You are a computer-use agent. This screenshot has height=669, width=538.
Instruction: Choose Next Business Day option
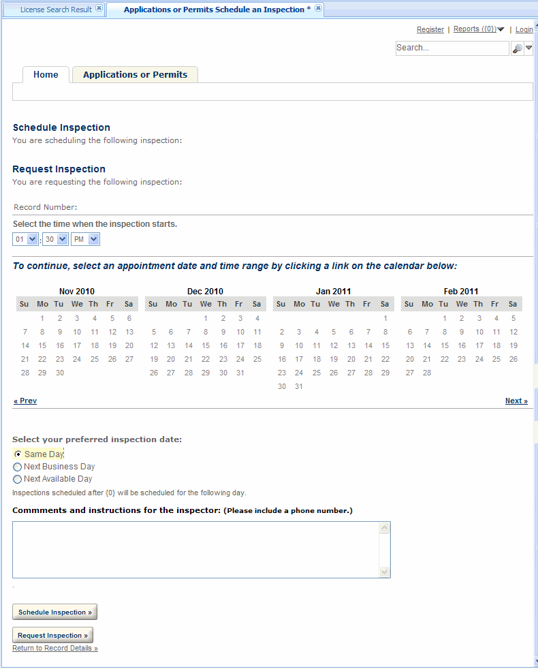[18, 467]
